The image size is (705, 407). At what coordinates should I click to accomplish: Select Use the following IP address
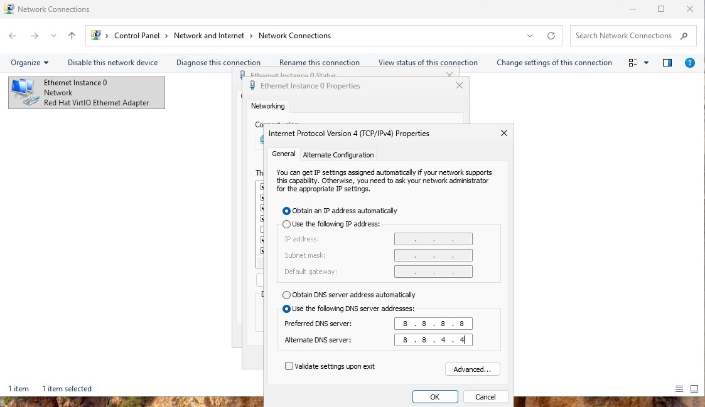click(x=287, y=224)
